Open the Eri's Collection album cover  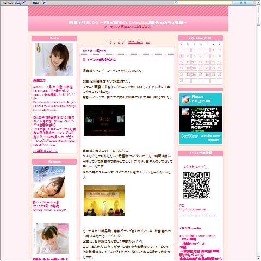click(x=49, y=182)
